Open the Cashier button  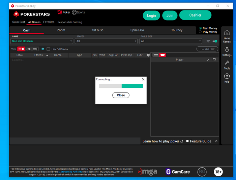point(195,15)
